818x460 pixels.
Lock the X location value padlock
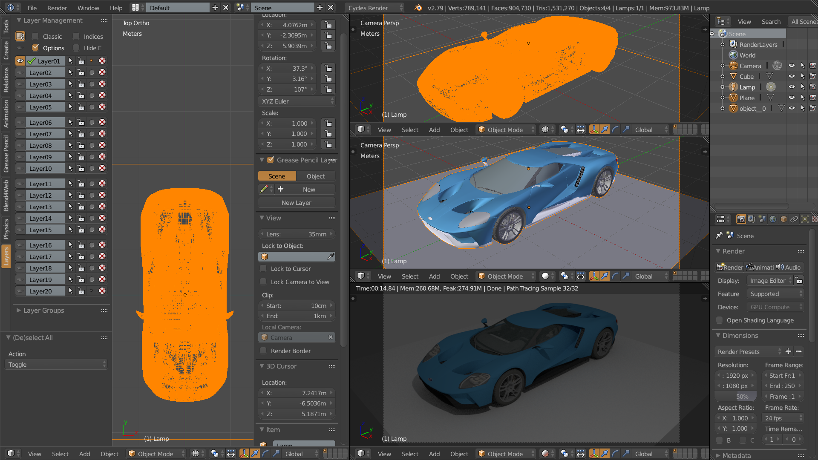click(328, 25)
